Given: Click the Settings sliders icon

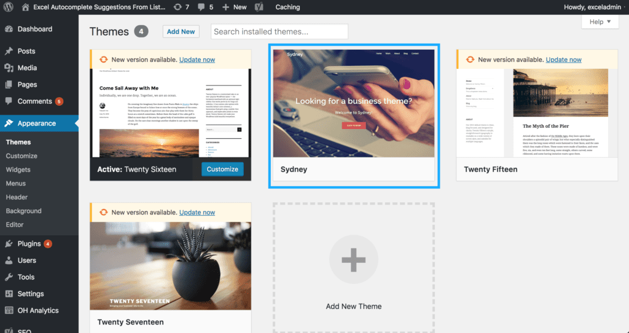Looking at the screenshot, I should (x=9, y=294).
